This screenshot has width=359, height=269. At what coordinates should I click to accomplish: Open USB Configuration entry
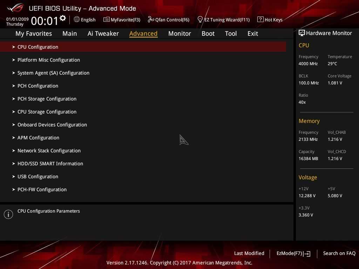pos(38,177)
